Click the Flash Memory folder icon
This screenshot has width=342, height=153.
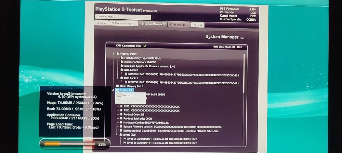pyautogui.click(x=118, y=54)
